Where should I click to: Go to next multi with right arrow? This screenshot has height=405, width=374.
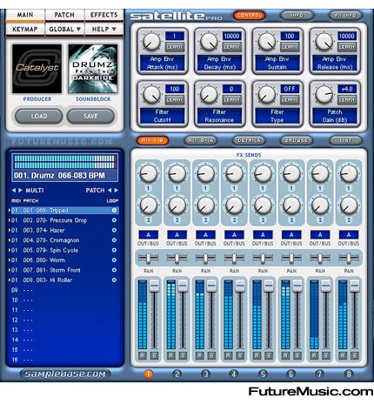point(20,191)
